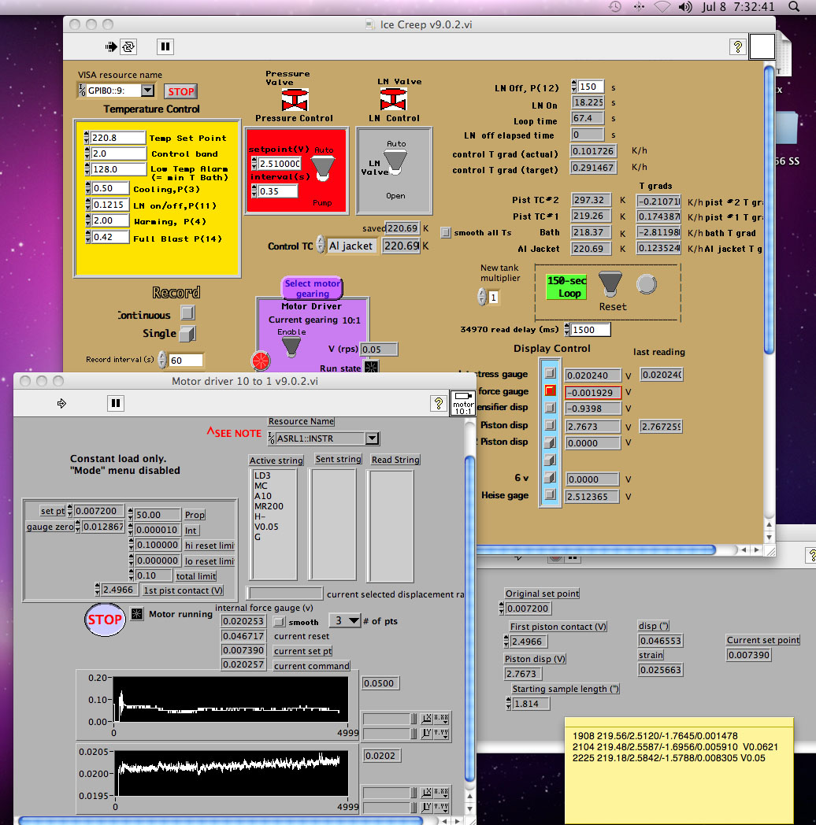816x825 pixels.
Task: Open the # of pts dropdown
Action: tap(354, 621)
